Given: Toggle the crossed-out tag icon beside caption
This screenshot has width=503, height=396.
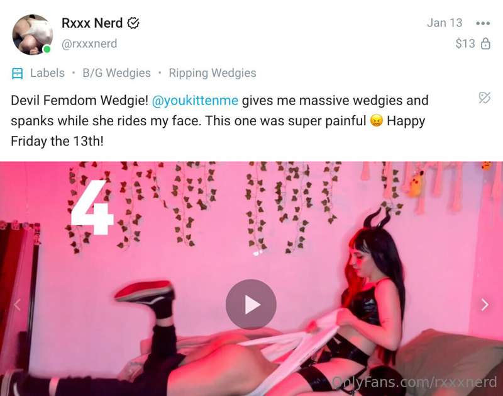Looking at the screenshot, I should tap(484, 98).
